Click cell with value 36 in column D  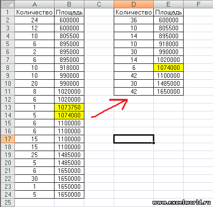tap(134, 20)
